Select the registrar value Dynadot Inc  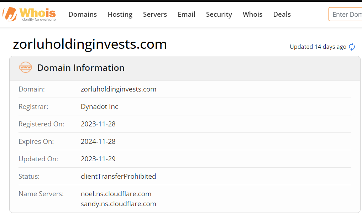(x=100, y=107)
